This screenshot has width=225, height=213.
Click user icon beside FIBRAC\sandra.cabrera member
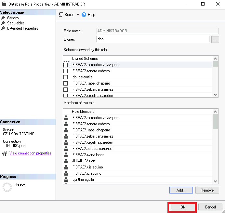click(66, 124)
